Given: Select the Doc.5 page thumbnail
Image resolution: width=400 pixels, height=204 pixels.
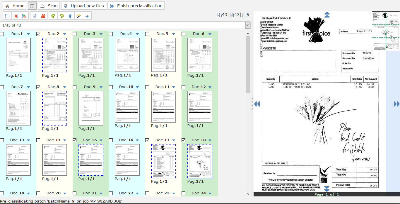Looking at the screenshot, I should [163, 55].
